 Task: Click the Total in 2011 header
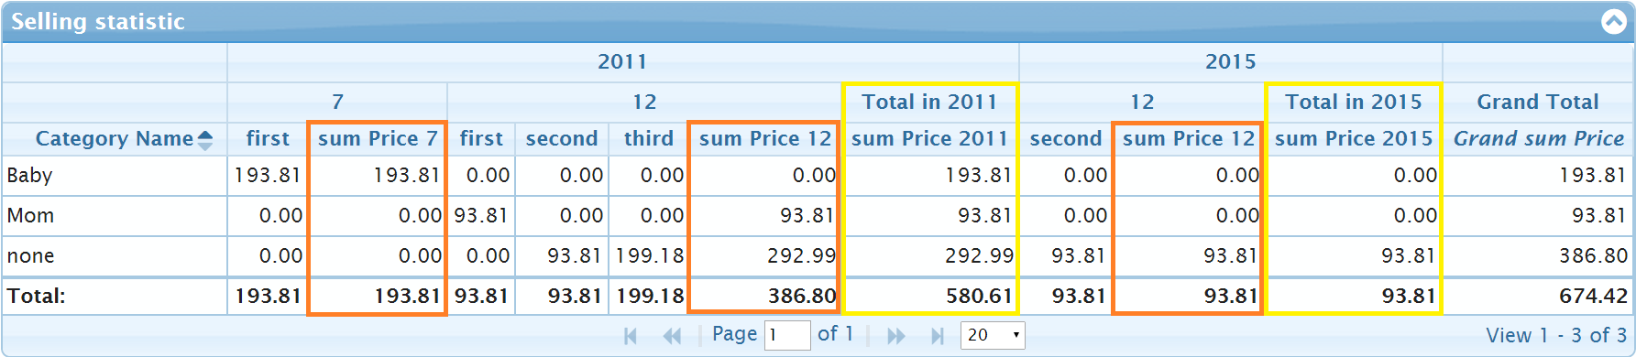pyautogui.click(x=929, y=102)
